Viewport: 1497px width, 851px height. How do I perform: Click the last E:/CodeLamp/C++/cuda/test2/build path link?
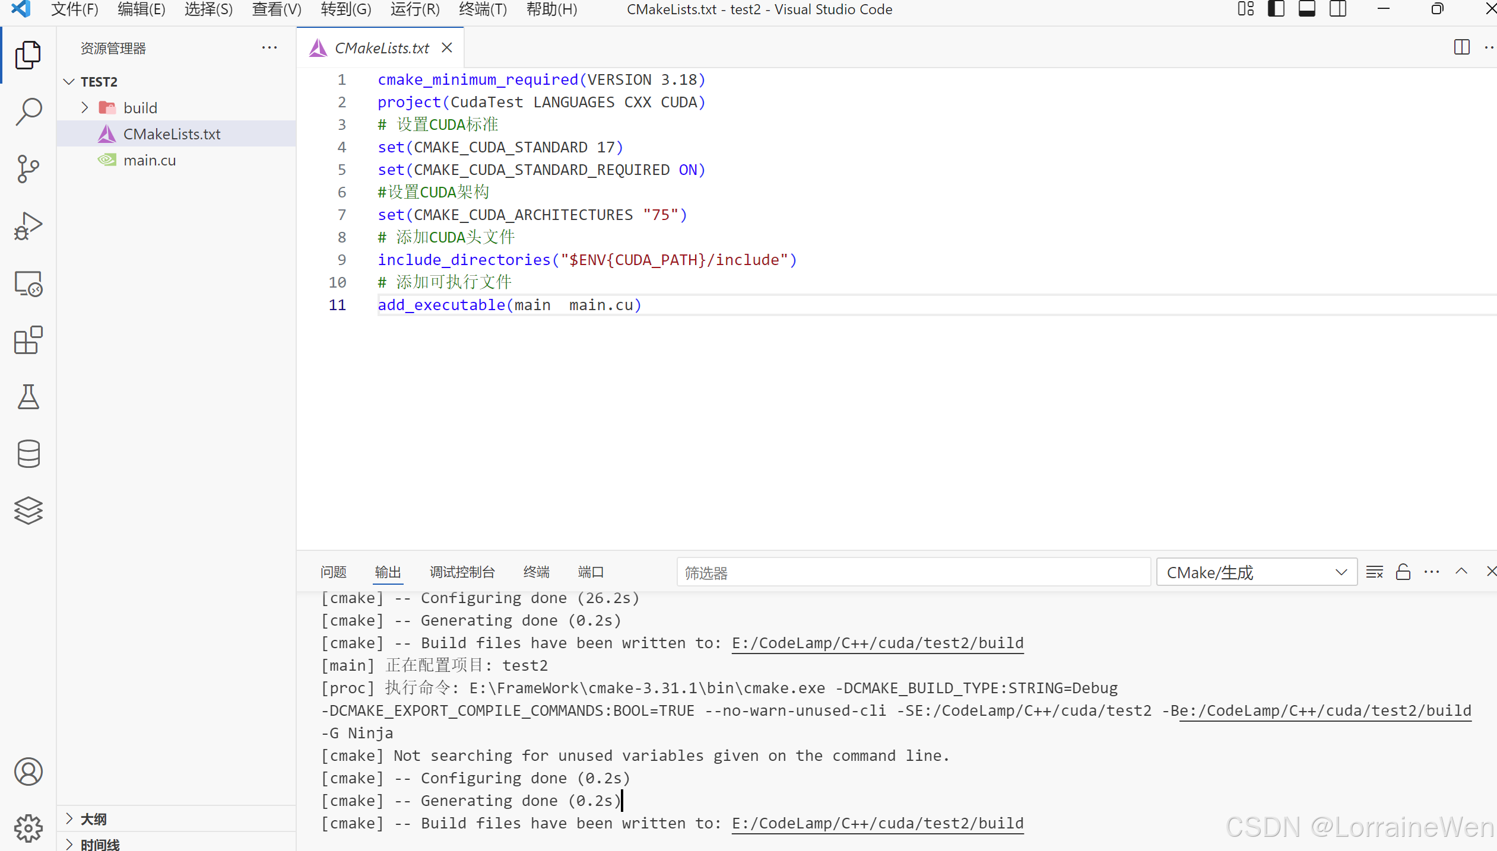[877, 824]
